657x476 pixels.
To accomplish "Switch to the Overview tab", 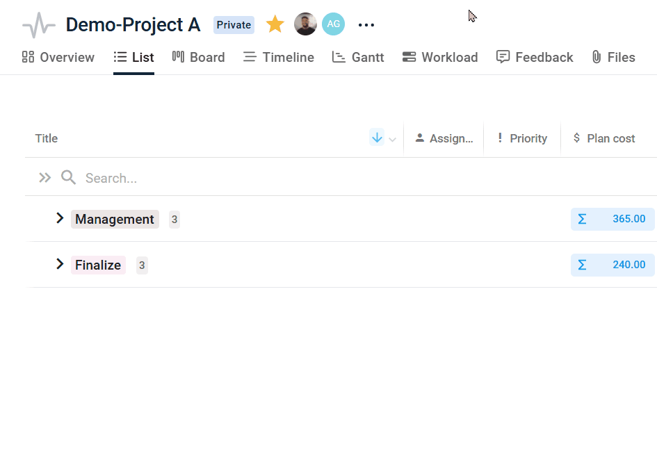I will point(58,57).
